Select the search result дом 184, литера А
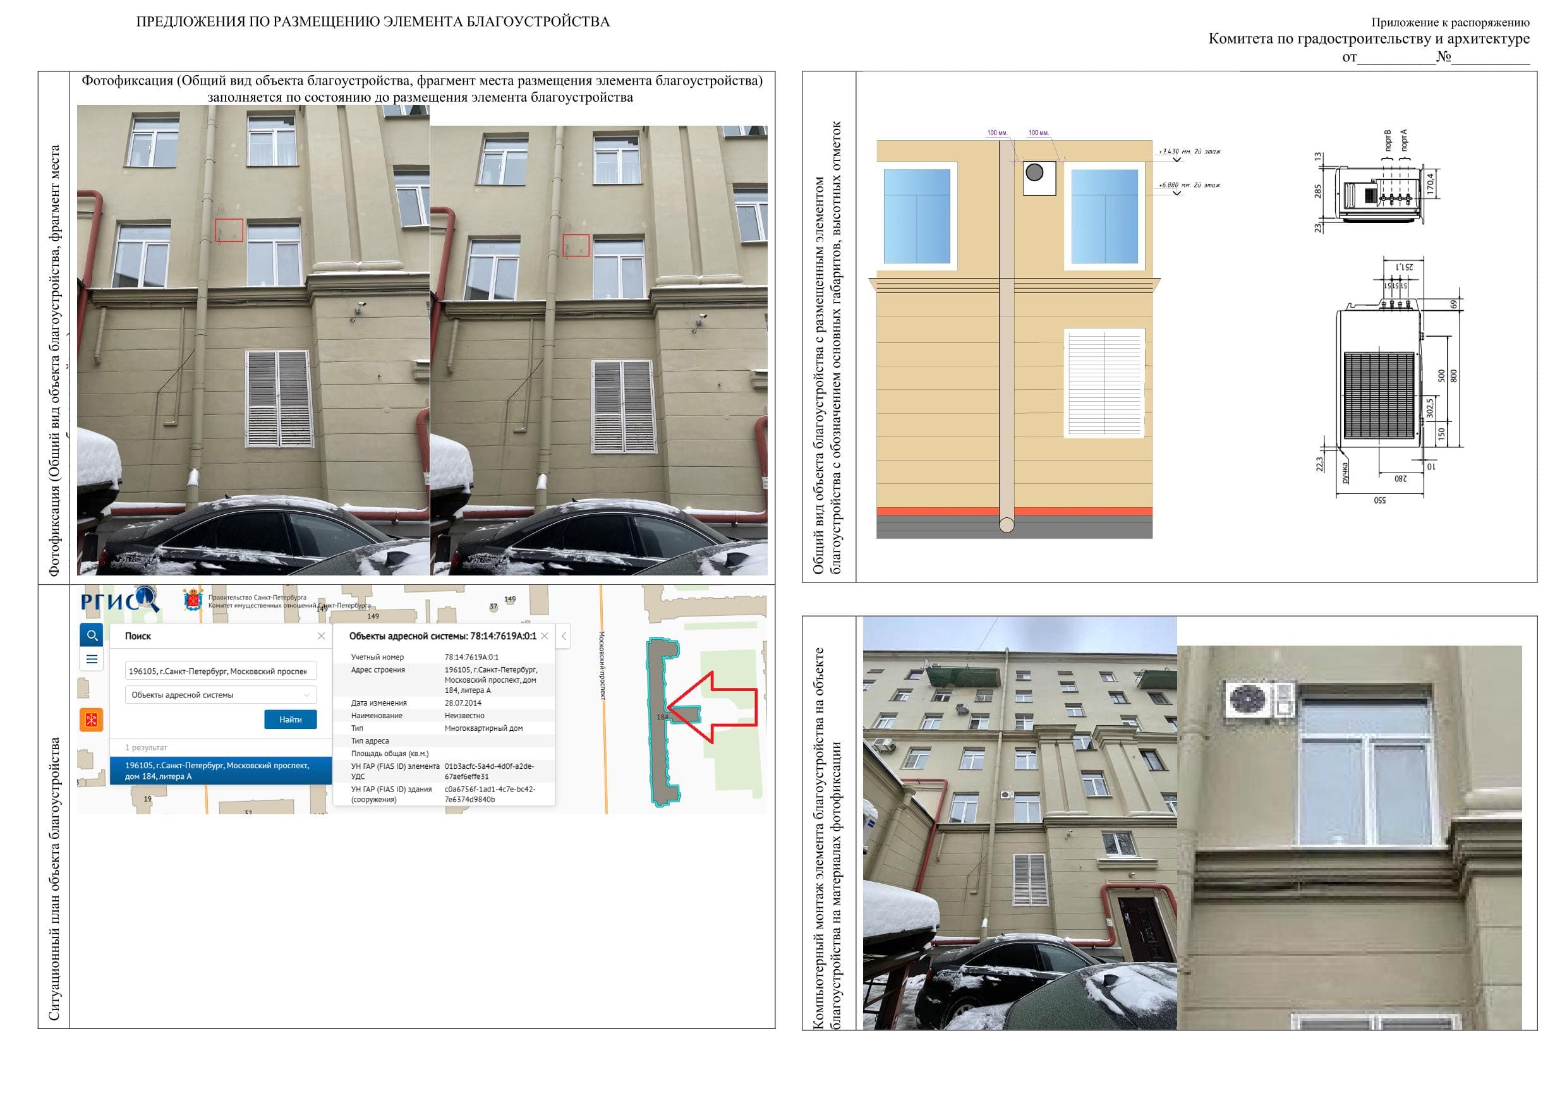 tap(221, 771)
